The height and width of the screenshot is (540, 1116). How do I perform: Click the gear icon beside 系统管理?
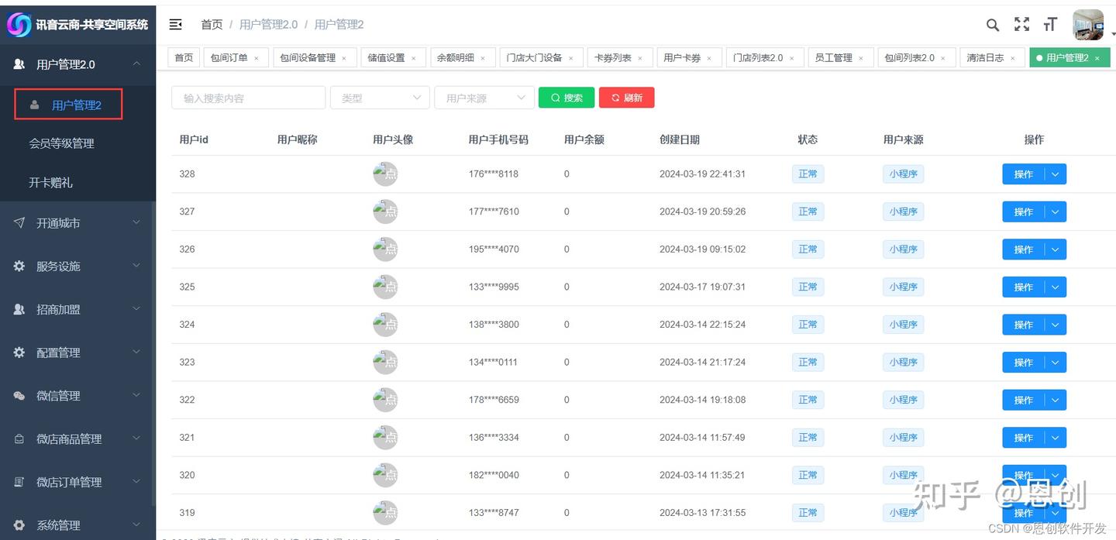pyautogui.click(x=19, y=525)
